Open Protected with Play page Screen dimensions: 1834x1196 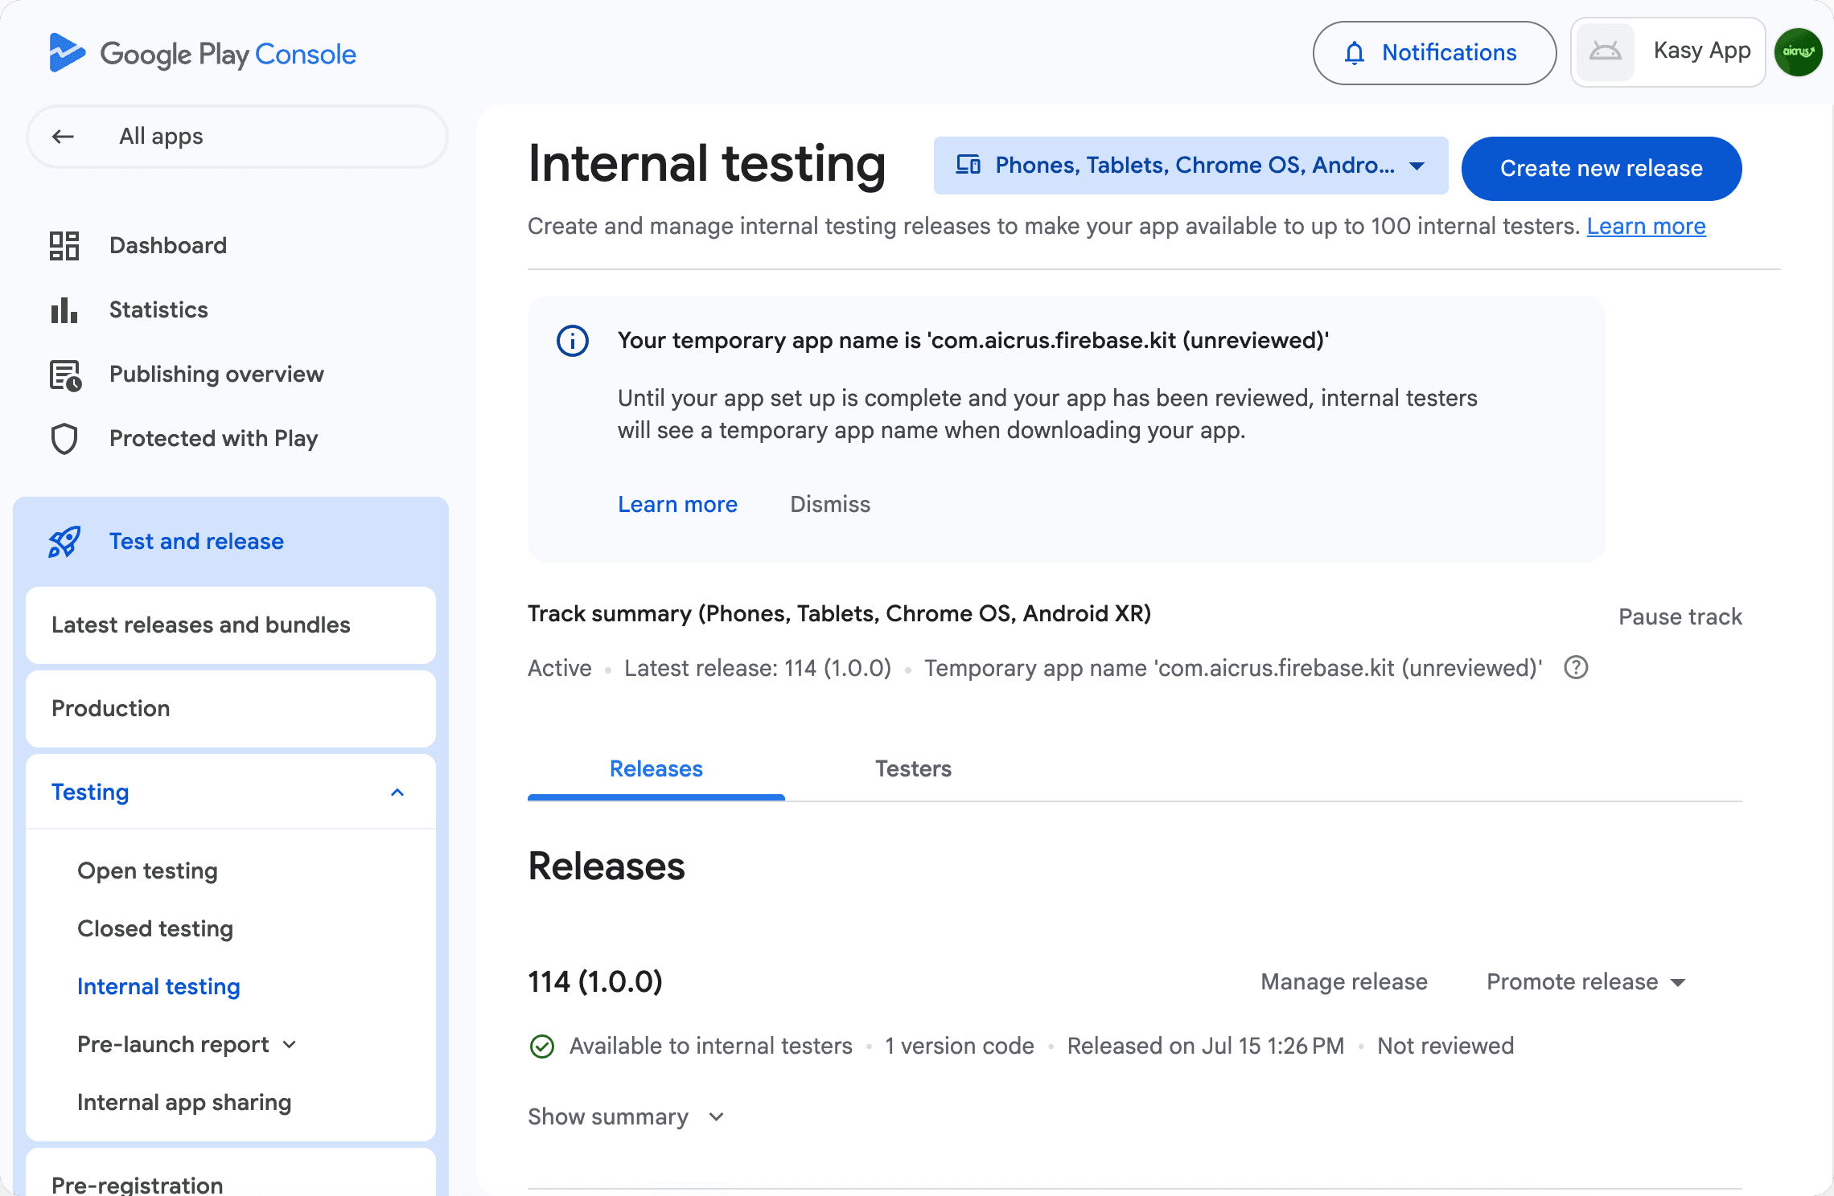pyautogui.click(x=213, y=439)
